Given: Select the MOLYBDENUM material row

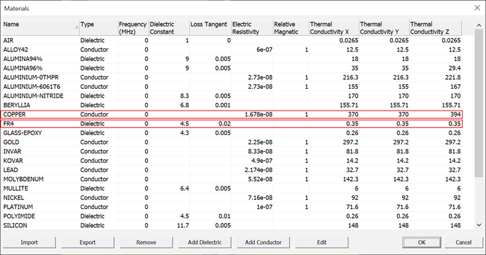Looking at the screenshot, I should (x=232, y=179).
